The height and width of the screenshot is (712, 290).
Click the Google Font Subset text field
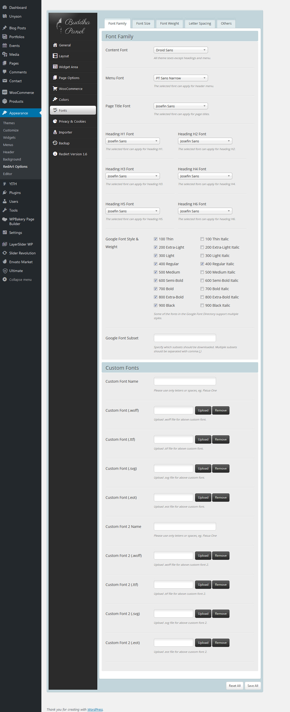(185, 338)
